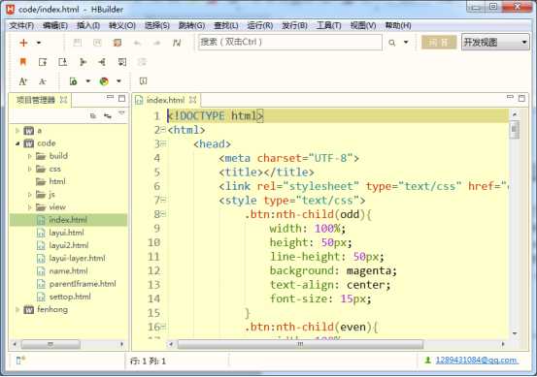This screenshot has width=537, height=377.
Task: Expand the js folder
Action: pos(30,195)
